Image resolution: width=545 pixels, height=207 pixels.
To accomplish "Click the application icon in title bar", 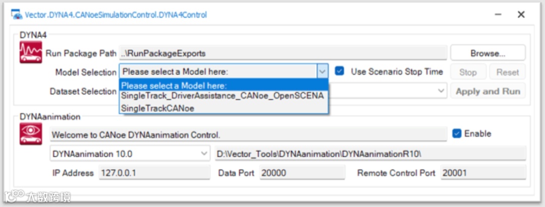I will click(18, 15).
